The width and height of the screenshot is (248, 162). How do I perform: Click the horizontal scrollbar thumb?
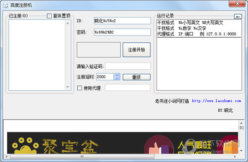[82, 157]
